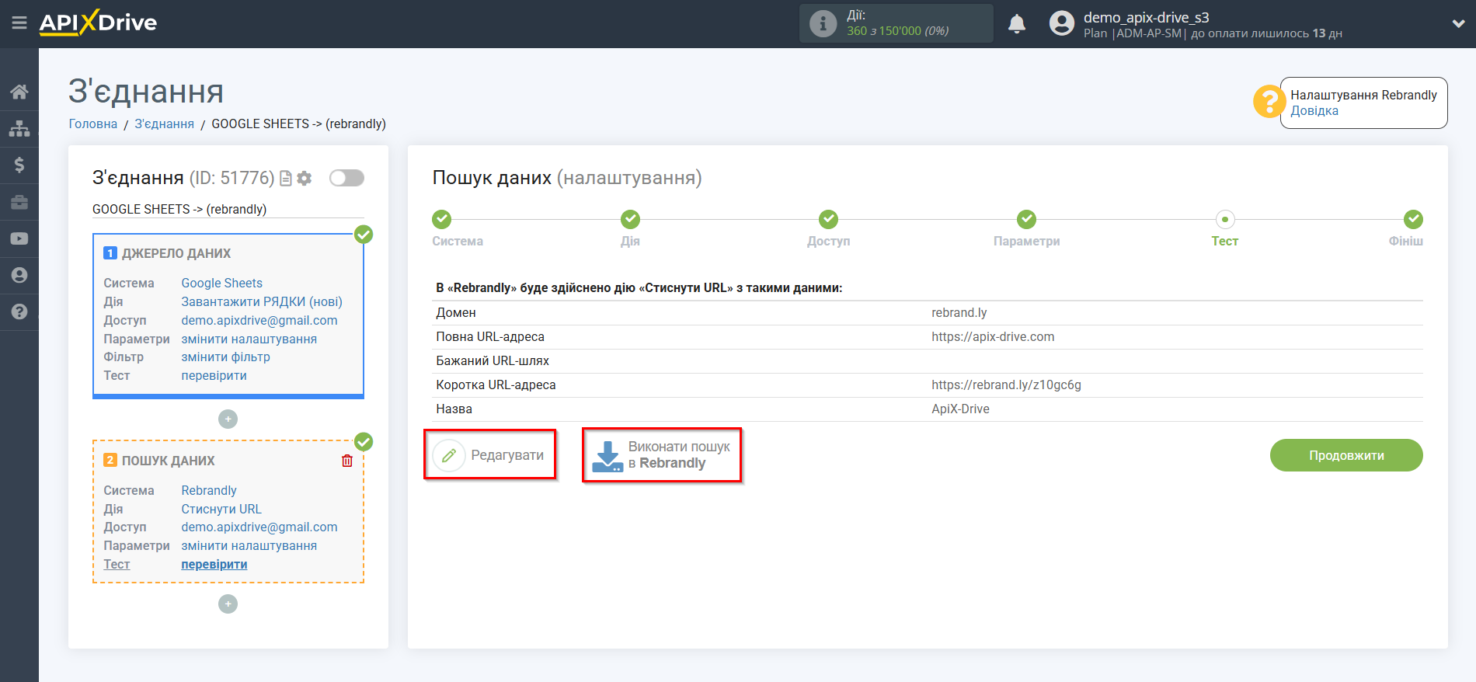
Task: Open the notifications bell
Action: tap(1016, 24)
